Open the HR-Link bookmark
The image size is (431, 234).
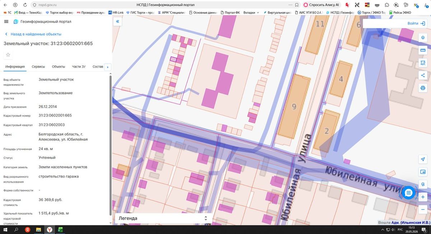[116, 13]
